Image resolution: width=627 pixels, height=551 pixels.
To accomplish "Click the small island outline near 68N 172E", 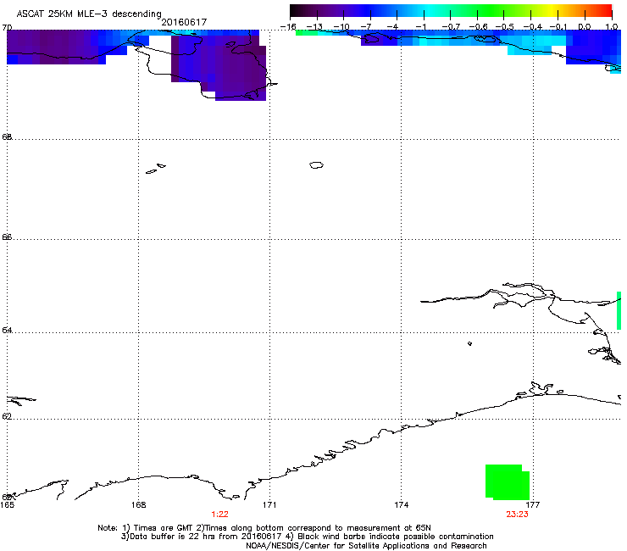I will click(x=316, y=164).
